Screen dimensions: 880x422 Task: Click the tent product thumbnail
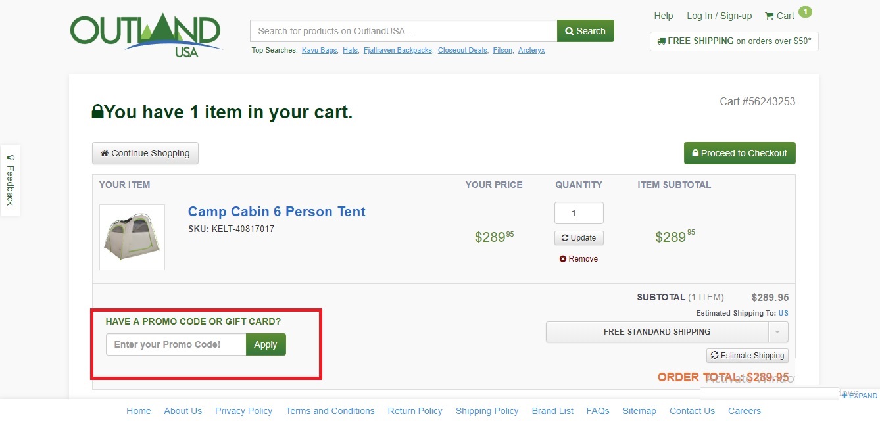[x=132, y=237]
